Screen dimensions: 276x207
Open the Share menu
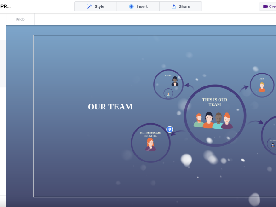(x=181, y=6)
